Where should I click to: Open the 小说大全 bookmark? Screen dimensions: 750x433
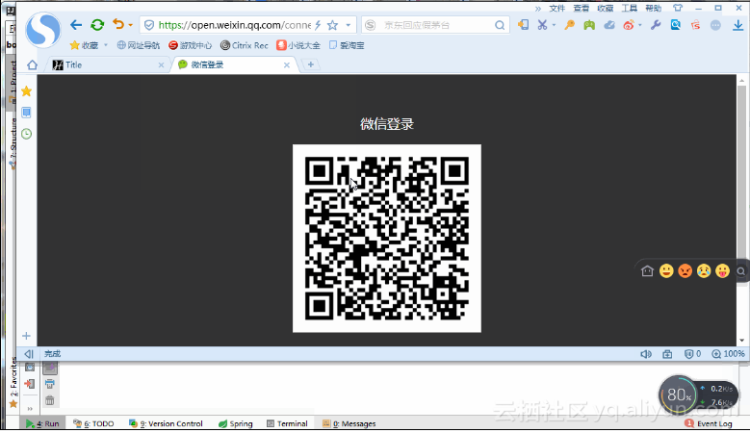(x=298, y=45)
